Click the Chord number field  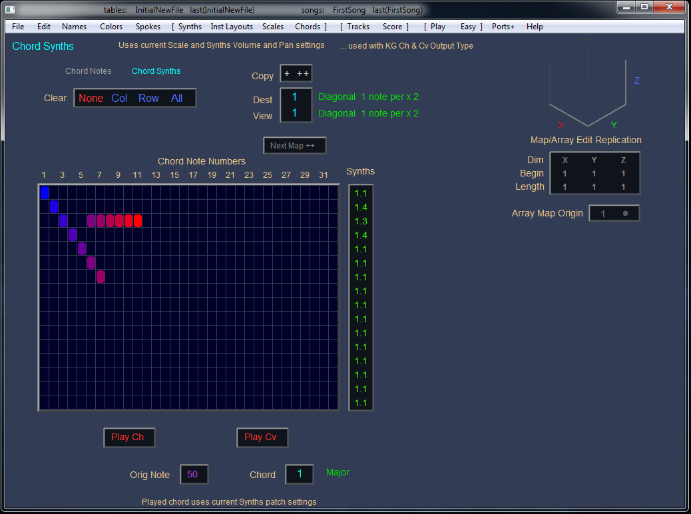[x=299, y=474]
